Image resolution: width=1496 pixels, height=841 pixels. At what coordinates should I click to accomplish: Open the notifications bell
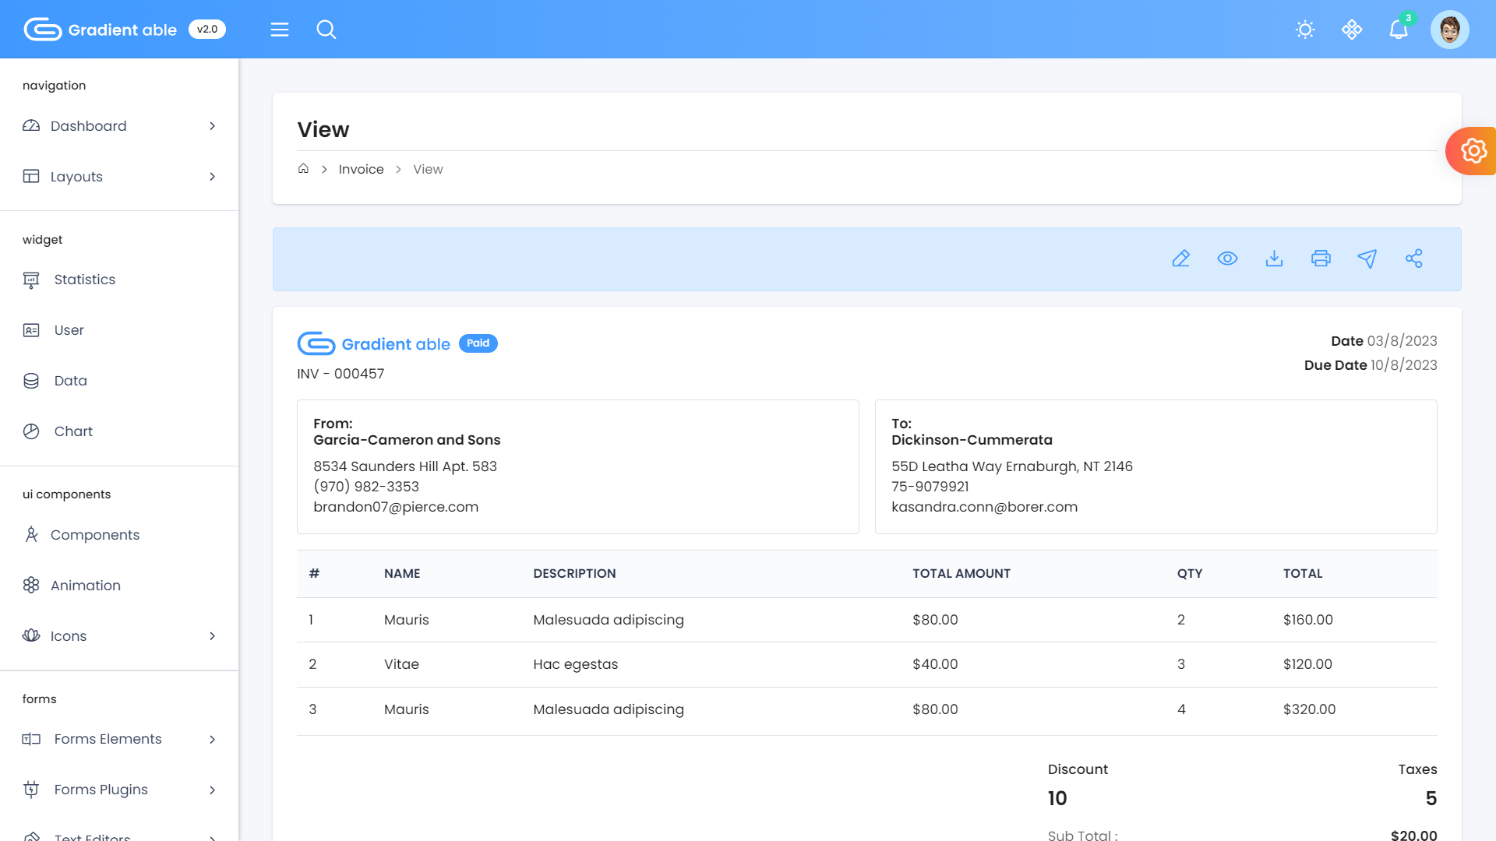click(1399, 30)
